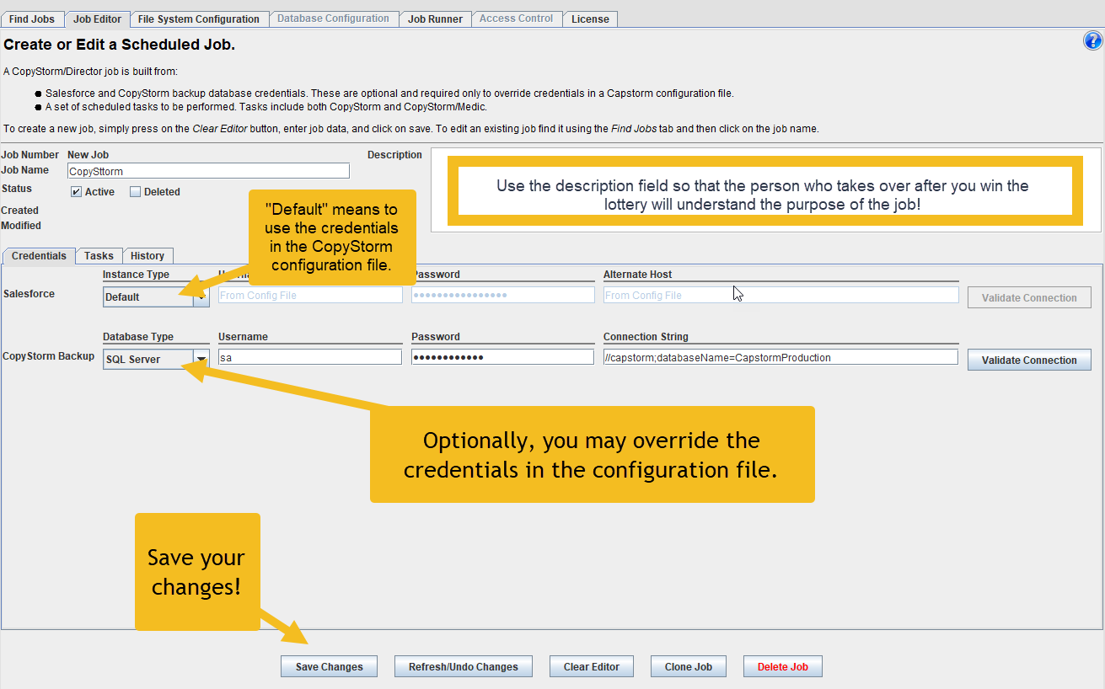Open the Database Configuration tab

[x=334, y=19]
